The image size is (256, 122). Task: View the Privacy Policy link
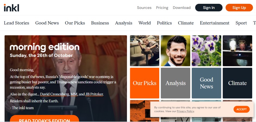(185, 111)
